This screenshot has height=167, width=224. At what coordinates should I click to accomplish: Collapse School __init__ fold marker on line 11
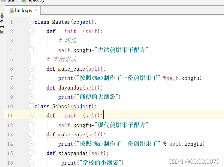coord(31,115)
